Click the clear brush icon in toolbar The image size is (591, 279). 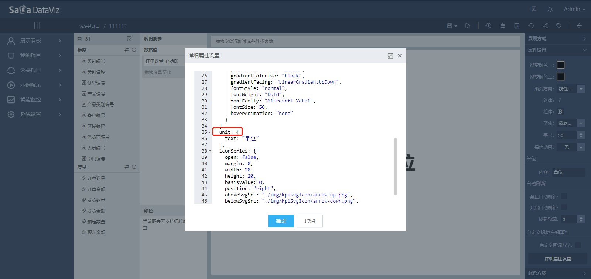[503, 26]
